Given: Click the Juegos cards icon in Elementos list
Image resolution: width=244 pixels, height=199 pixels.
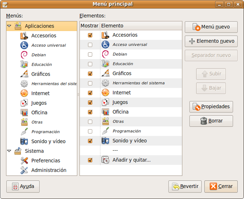Looking at the screenshot, I should pos(106,102).
